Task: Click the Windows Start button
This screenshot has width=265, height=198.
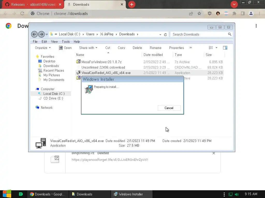Action: pyautogui.click(x=7, y=194)
